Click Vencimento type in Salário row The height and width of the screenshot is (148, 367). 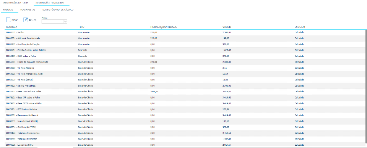pos(84,32)
